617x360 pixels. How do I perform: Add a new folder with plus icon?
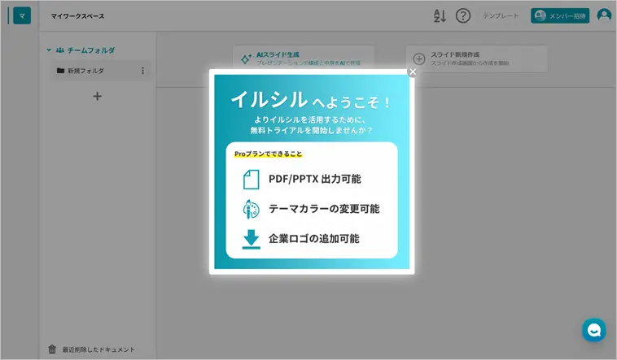(x=97, y=96)
